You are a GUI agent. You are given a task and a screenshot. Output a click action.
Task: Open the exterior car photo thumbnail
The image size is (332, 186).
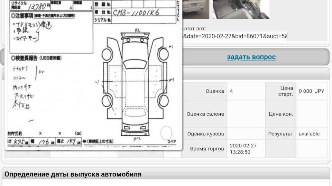196,9
